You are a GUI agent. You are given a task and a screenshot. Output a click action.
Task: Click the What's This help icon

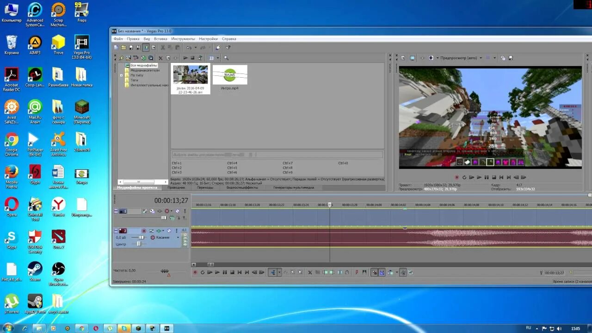[x=228, y=47]
